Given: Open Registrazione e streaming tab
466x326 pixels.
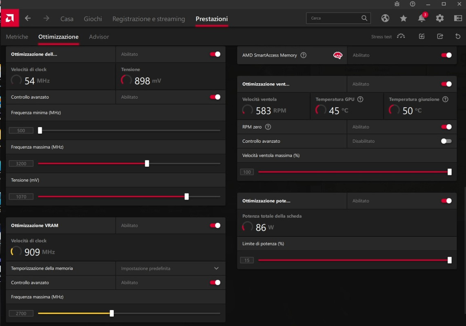Looking at the screenshot, I should click(149, 19).
